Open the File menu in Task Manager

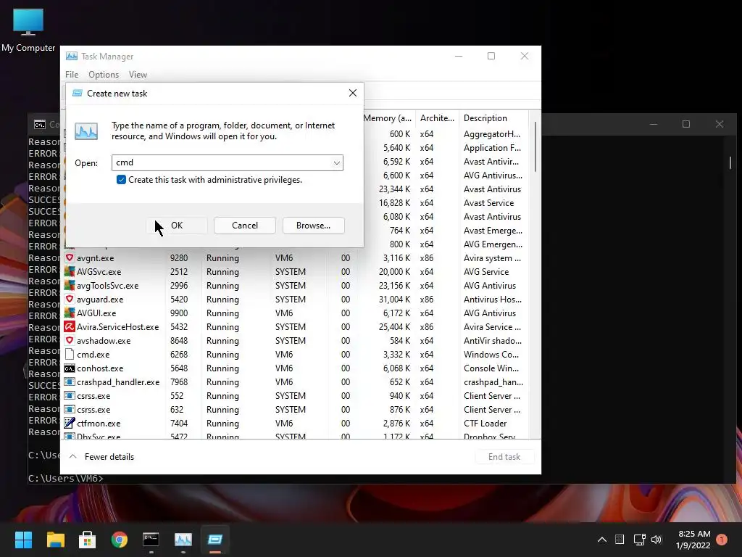pyautogui.click(x=72, y=75)
